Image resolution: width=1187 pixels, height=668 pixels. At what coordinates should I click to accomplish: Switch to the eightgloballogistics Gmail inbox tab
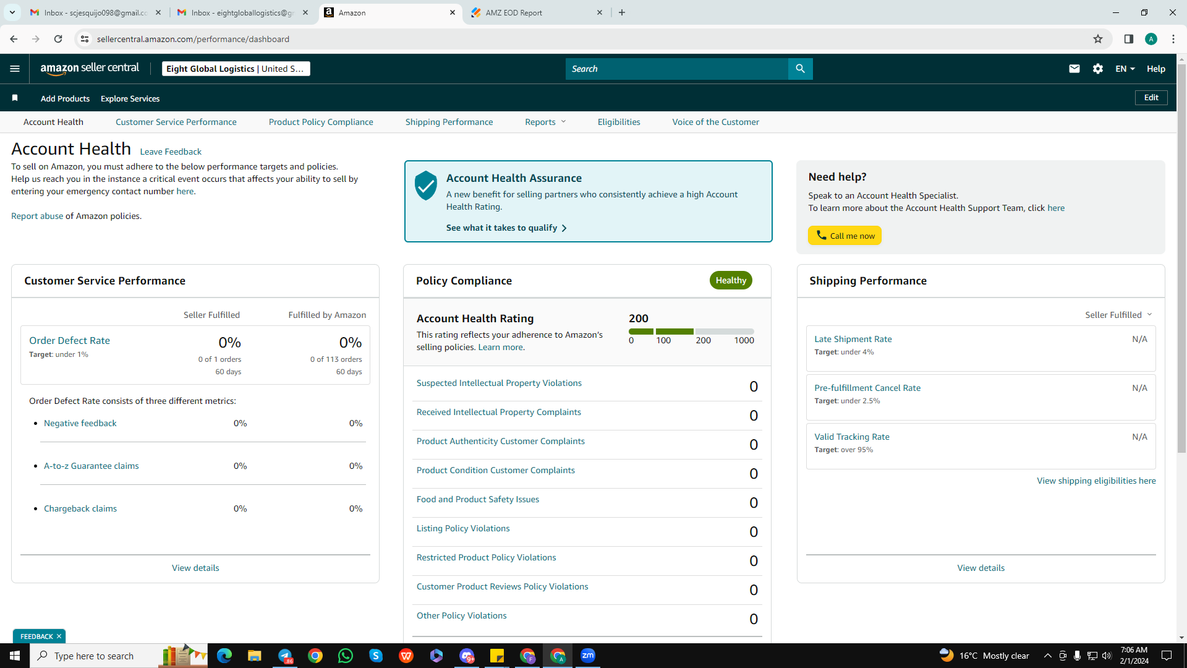click(242, 12)
